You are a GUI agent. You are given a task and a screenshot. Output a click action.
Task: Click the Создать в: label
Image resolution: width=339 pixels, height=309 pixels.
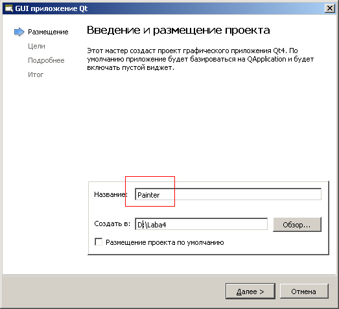112,223
